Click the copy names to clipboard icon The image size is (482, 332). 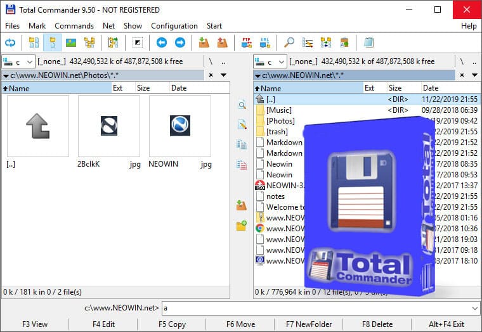click(344, 42)
